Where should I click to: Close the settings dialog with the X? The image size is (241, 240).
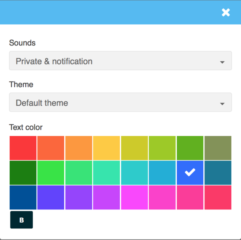click(x=226, y=12)
